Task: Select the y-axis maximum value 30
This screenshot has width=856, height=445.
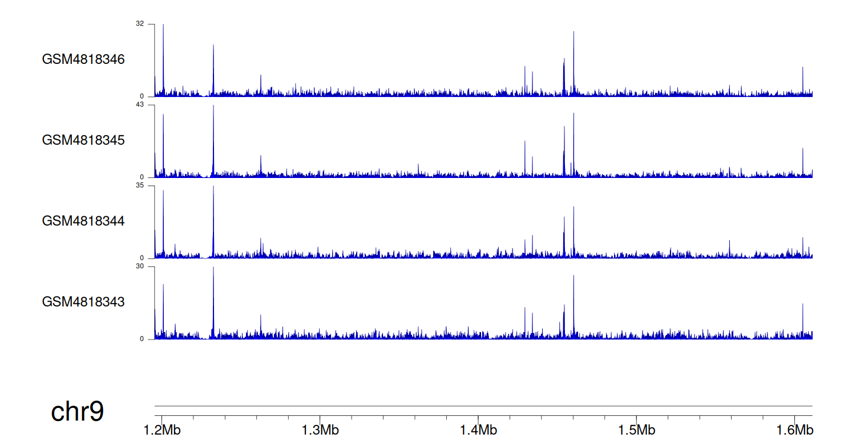Action: [x=140, y=266]
